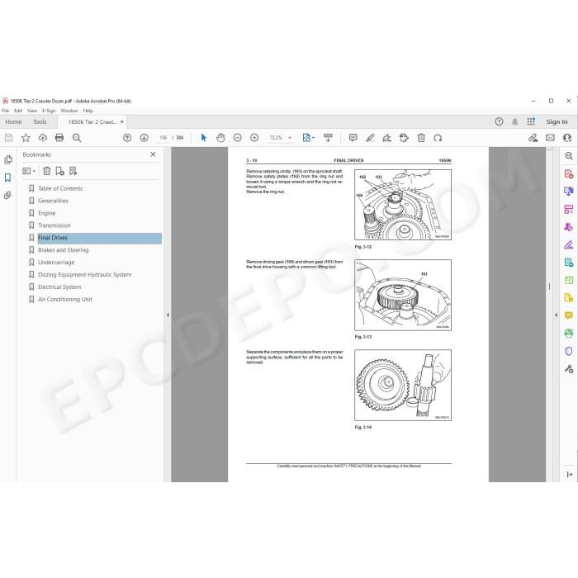The image size is (578, 578).
Task: Open the Air Conditioning Unit bookmark
Action: point(65,299)
